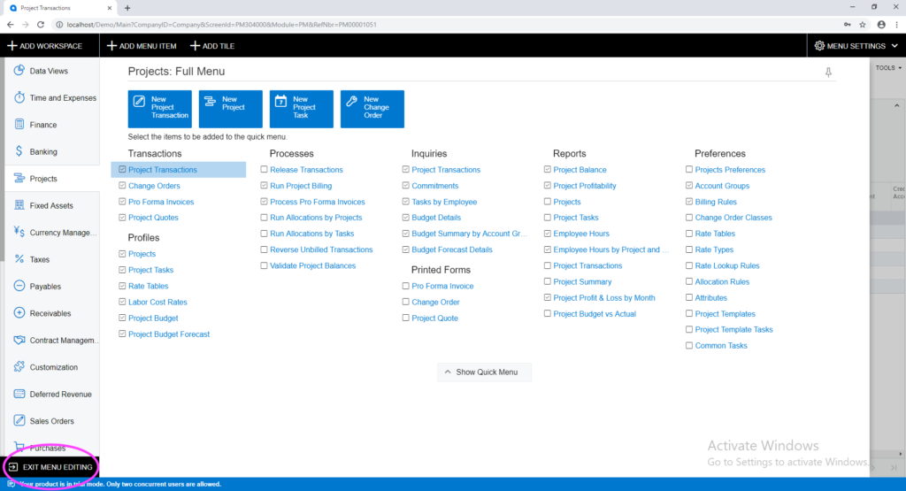This screenshot has height=491, width=906.
Task: Click the Deferred Revenue icon
Action: click(19, 394)
